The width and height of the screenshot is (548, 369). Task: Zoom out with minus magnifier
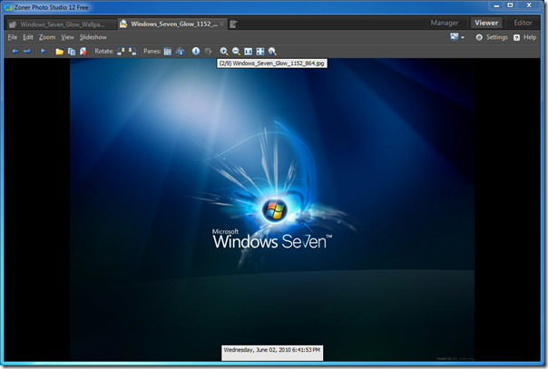coord(236,52)
